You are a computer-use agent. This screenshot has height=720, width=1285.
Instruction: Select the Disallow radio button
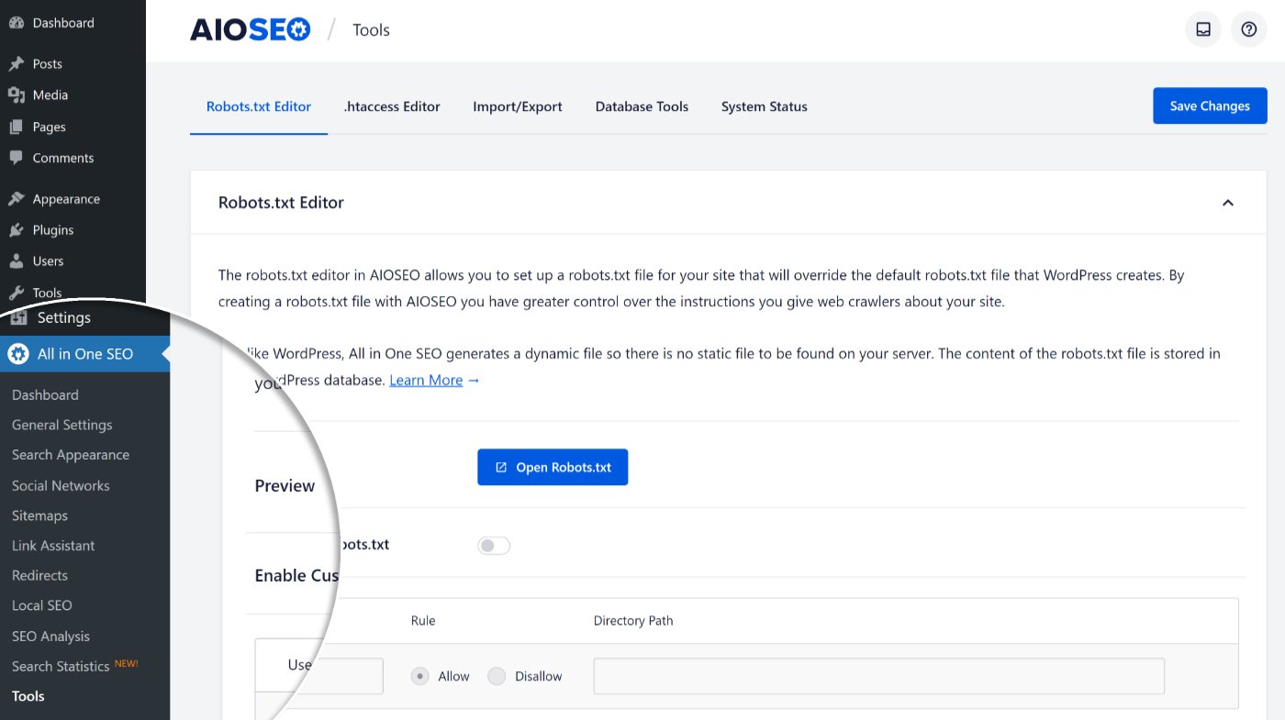[x=497, y=676]
